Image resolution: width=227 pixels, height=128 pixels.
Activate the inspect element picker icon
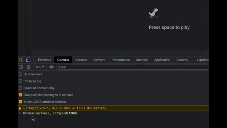[x=21, y=60]
